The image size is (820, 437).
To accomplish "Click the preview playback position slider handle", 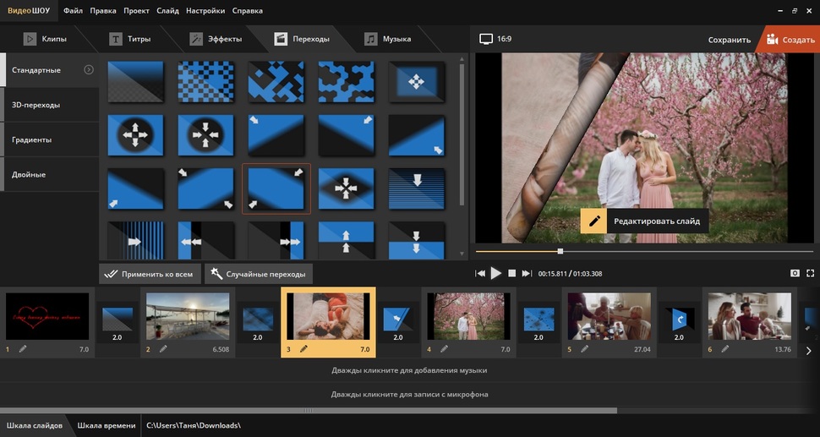I will coord(560,251).
